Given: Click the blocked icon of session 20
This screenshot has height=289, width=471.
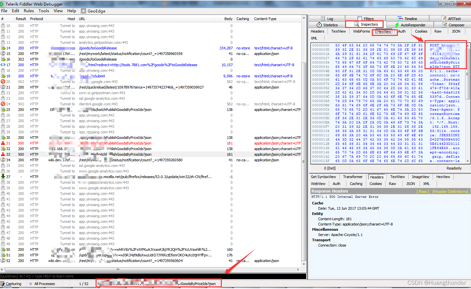Looking at the screenshot, I should point(3,82).
